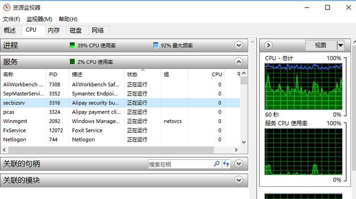Click the 视图 button

321,45
